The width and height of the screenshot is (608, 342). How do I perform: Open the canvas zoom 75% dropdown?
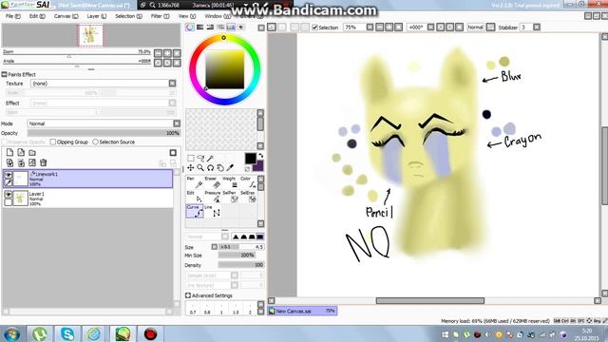pos(370,28)
